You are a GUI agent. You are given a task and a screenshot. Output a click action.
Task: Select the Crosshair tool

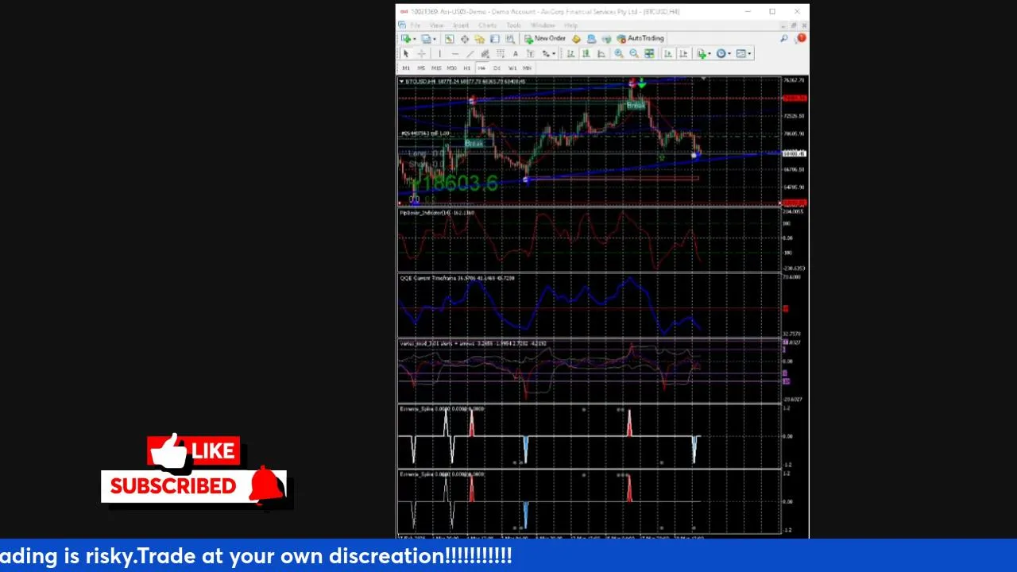421,53
